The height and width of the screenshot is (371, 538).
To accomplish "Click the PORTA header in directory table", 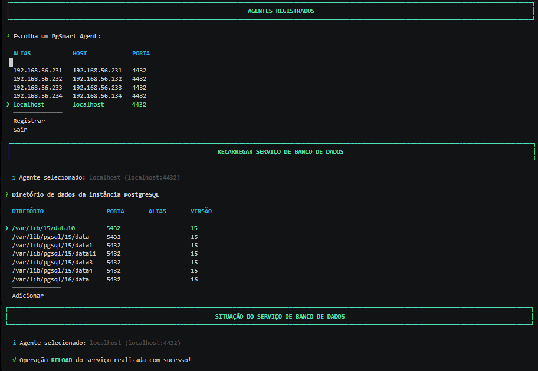I will [115, 211].
